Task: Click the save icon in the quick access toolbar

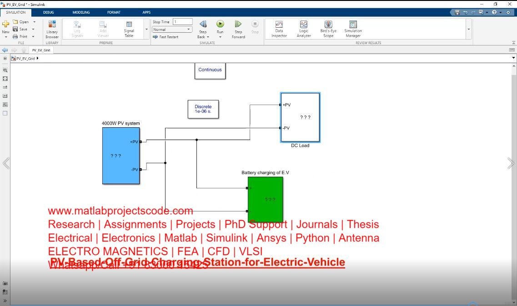Action: tap(457, 12)
